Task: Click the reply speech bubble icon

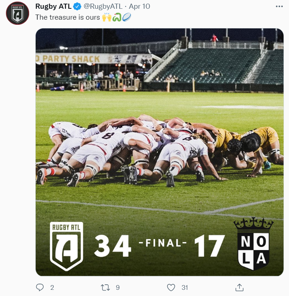Action: tap(40, 287)
